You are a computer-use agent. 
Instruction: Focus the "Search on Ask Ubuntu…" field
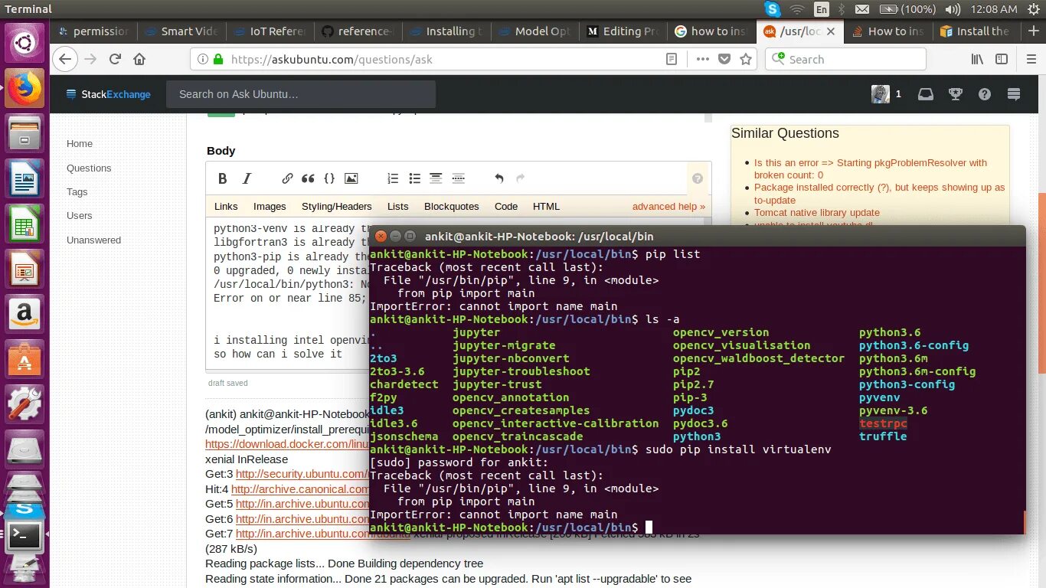(301, 94)
